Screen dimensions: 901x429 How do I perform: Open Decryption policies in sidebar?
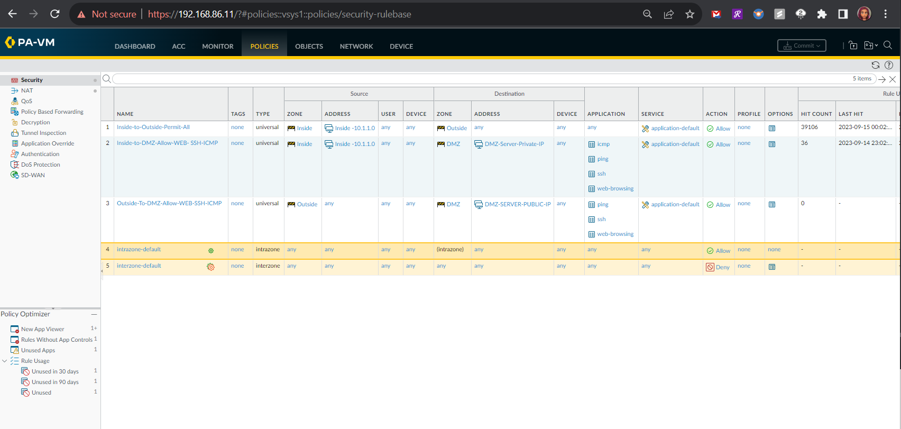35,122
